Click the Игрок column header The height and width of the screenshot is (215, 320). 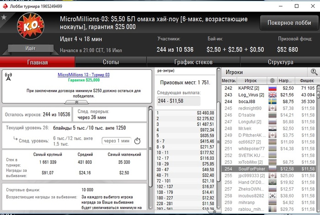click(x=252, y=81)
